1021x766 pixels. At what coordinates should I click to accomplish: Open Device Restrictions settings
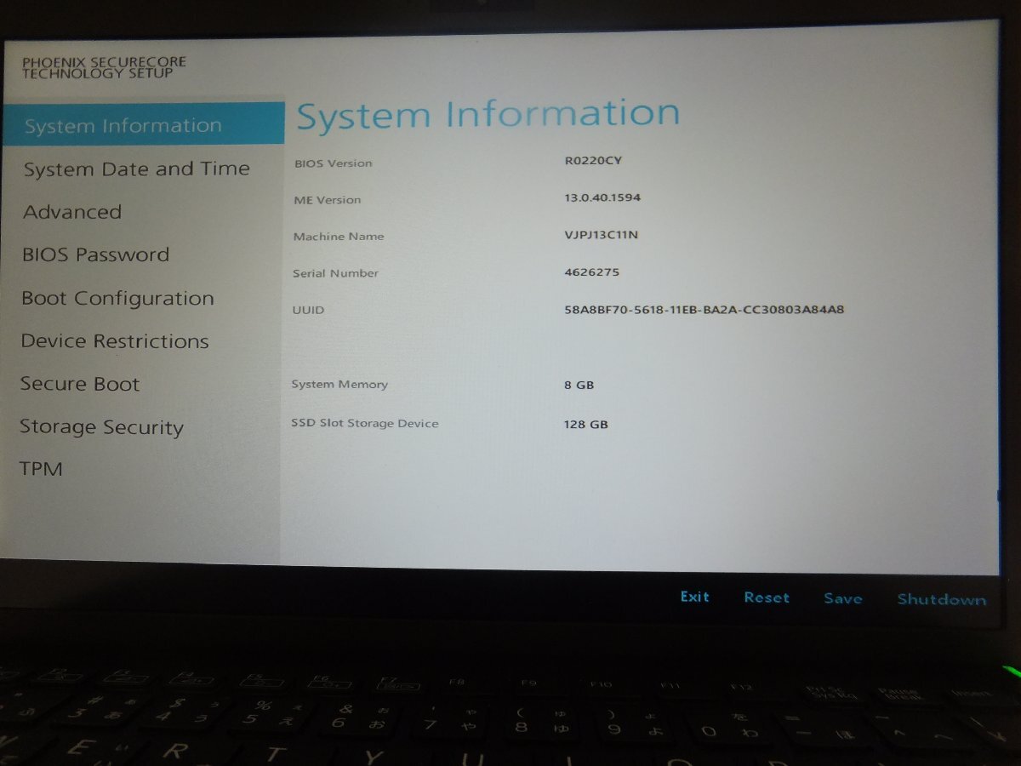115,341
